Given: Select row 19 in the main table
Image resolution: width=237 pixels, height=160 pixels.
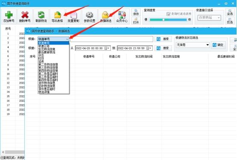Looking at the screenshot, I should (x=13, y=114).
